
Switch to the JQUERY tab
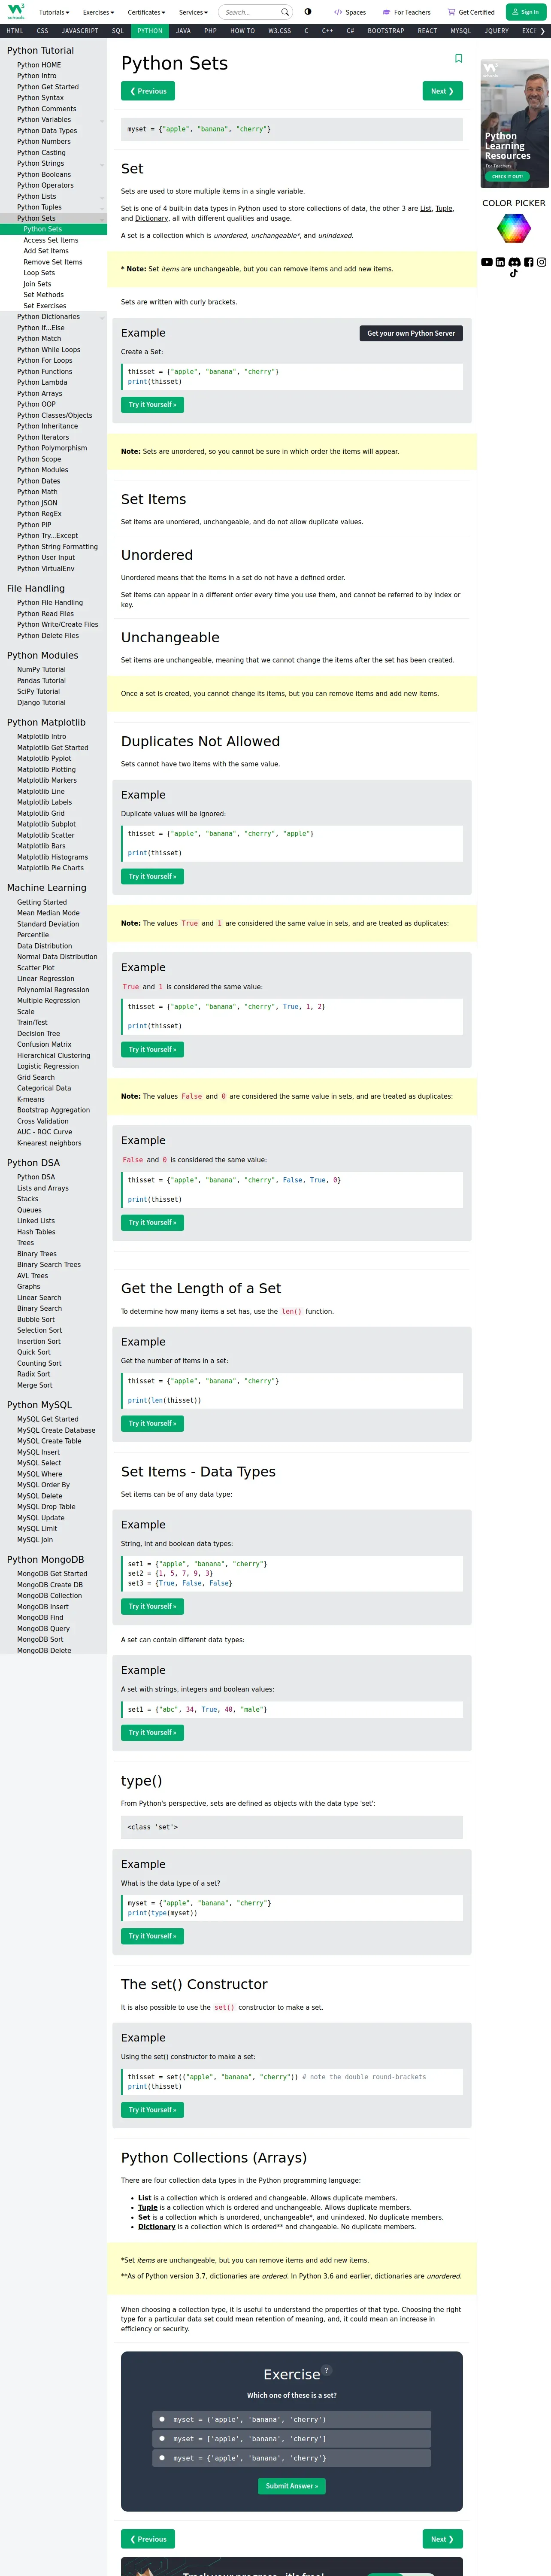496,31
